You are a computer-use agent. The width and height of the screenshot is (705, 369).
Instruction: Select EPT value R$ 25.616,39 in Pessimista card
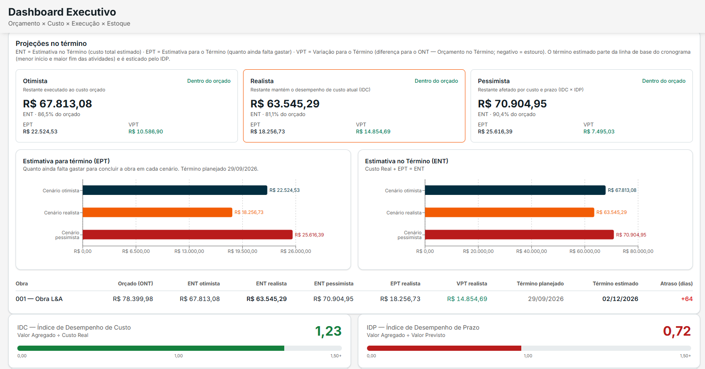pos(495,132)
